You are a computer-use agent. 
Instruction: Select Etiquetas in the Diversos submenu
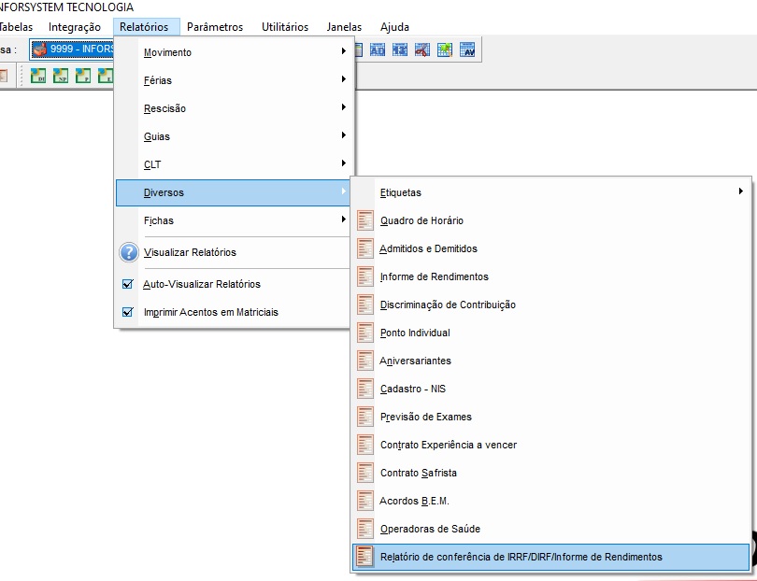pos(550,192)
